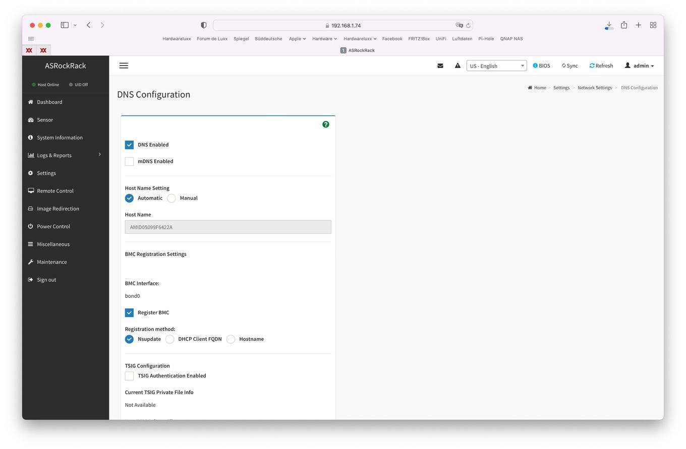Click Safari downloads arrow icon

tap(609, 25)
